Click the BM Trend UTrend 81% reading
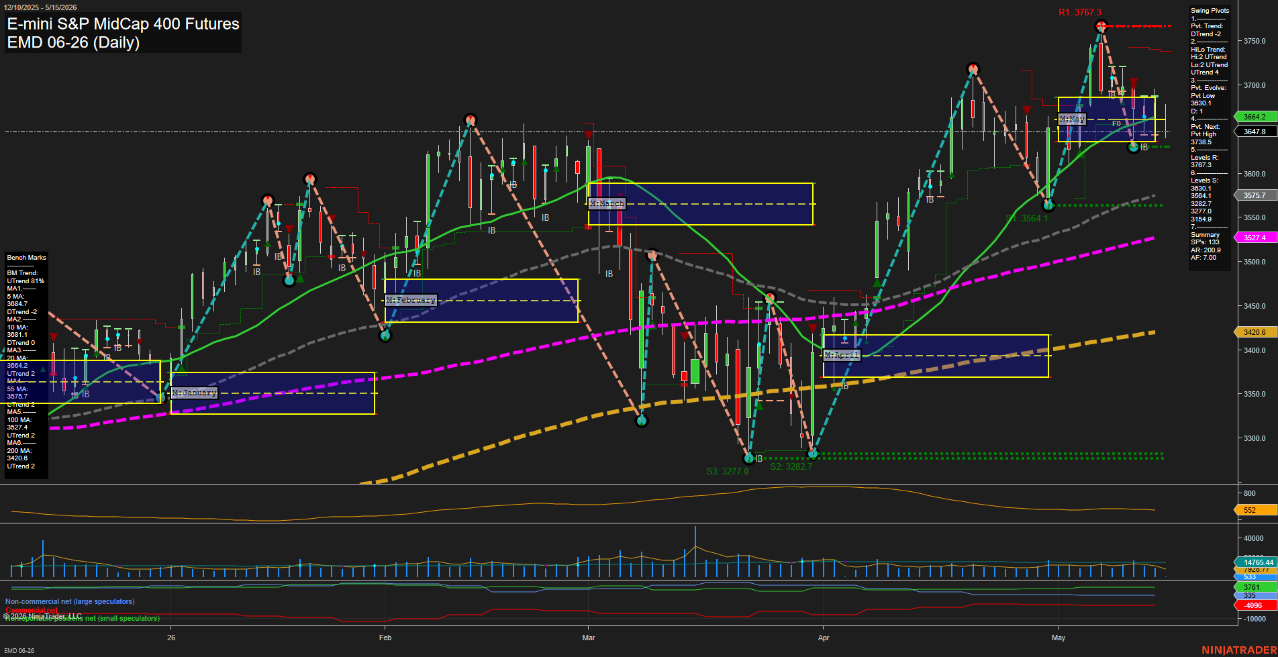This screenshot has width=1278, height=657. point(26,277)
